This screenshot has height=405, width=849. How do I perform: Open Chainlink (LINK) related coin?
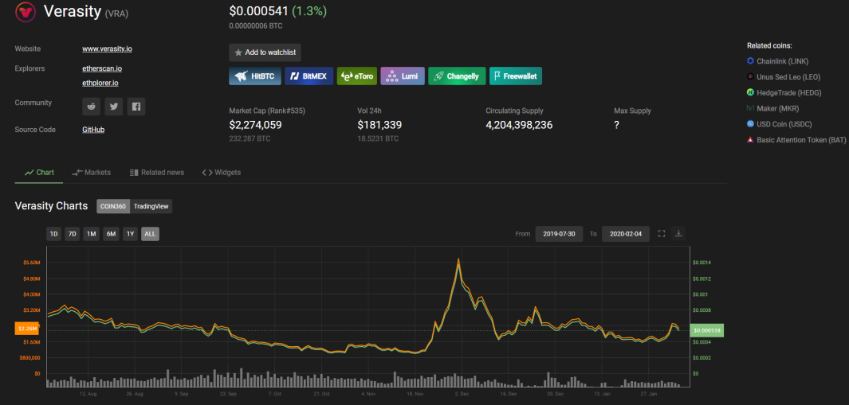(x=783, y=61)
